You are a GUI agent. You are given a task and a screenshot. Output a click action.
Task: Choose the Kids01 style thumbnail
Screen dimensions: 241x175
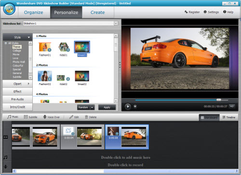(x=64, y=47)
